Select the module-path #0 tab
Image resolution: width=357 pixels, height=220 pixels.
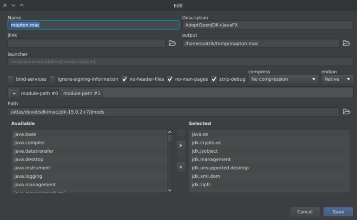(40, 93)
